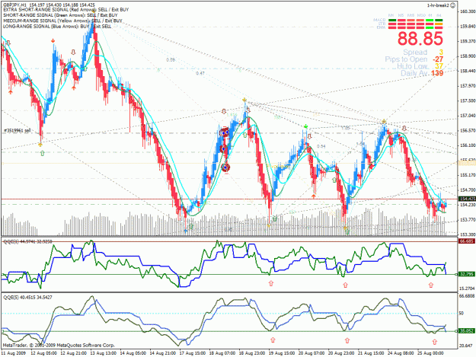
Task: Click the STR H4 orange cell
Action: 439,24
